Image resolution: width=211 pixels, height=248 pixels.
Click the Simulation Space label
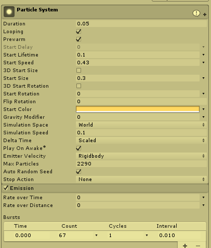(x=25, y=125)
